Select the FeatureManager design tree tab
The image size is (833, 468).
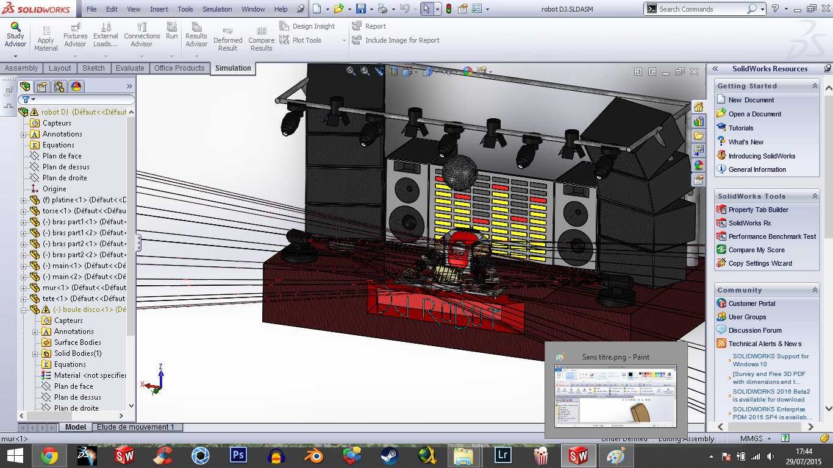(25, 86)
